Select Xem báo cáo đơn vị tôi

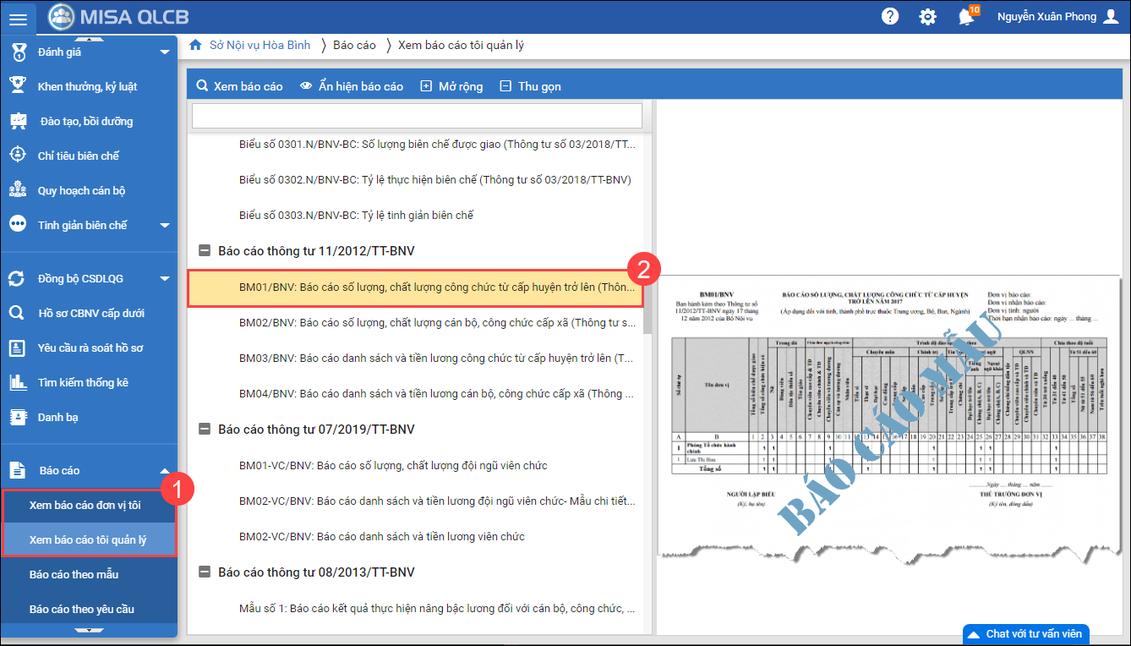coord(85,505)
